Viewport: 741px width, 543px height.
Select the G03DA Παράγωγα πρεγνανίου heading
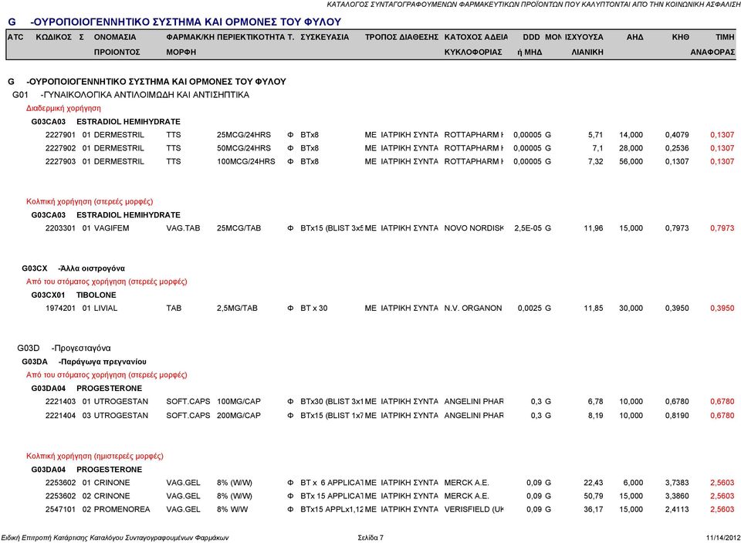(84, 363)
